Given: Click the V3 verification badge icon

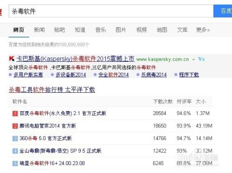Looking at the screenshot, I should click(201, 59).
